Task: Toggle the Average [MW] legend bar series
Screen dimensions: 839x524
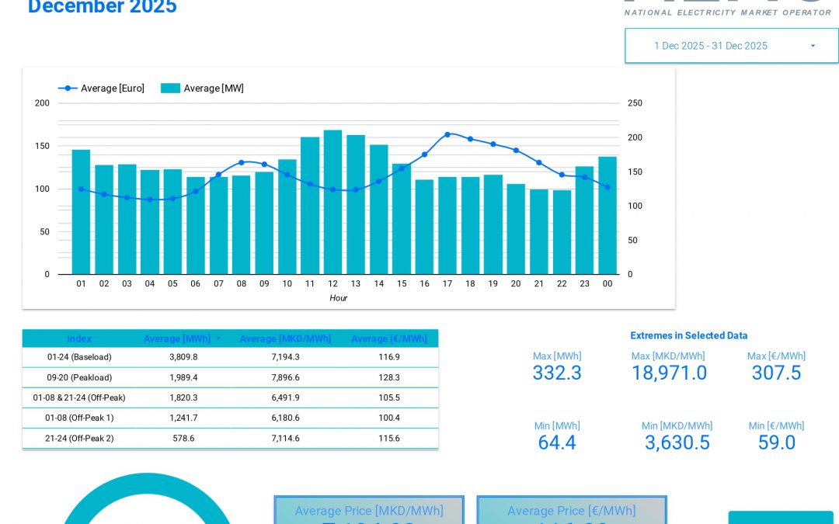Action: 205,88
